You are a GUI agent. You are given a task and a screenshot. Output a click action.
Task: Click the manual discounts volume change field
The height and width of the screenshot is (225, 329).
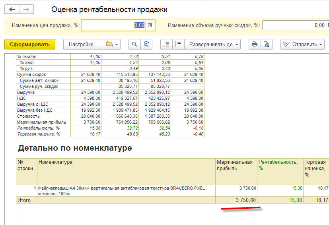tap(294, 25)
